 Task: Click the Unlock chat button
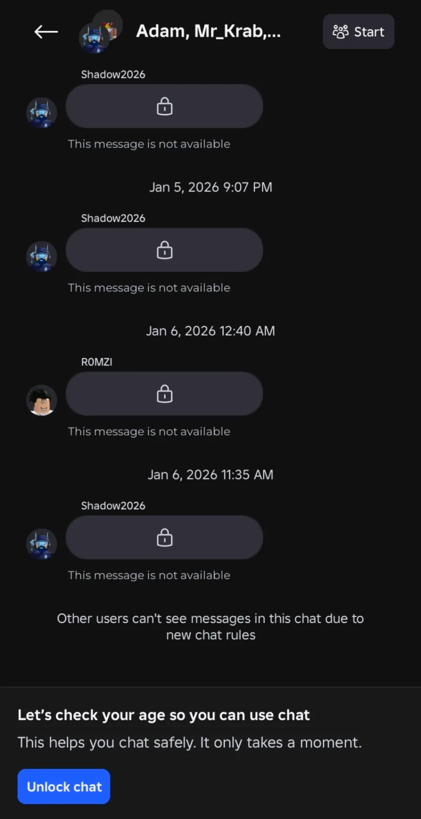pyautogui.click(x=64, y=787)
